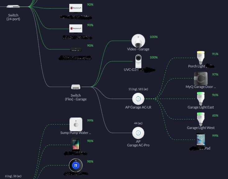This screenshot has height=179, width=228.
Task: Open the UVC-G3 camera device icon
Action: (x=138, y=61)
